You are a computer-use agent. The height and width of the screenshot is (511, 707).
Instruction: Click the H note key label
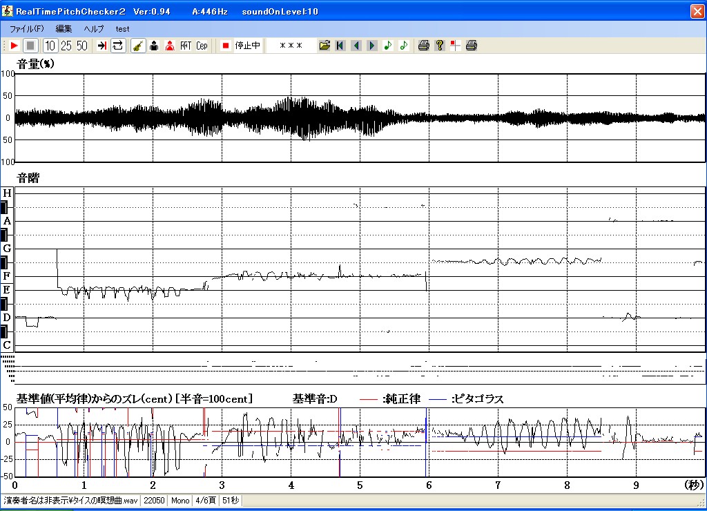7,193
